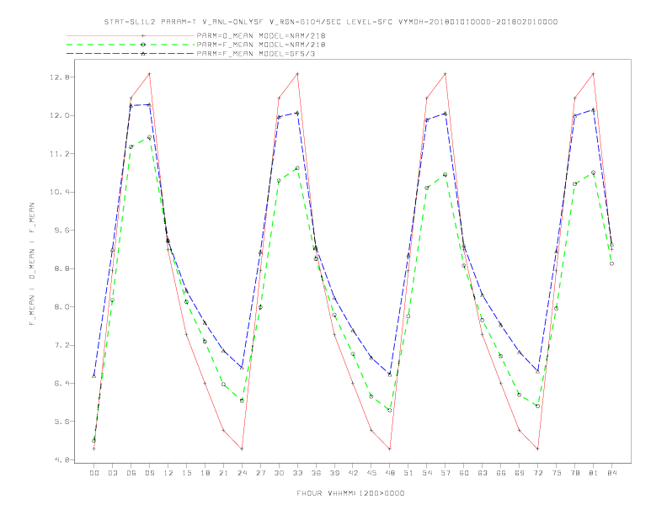Click x-axis tick label 84

(x=611, y=473)
